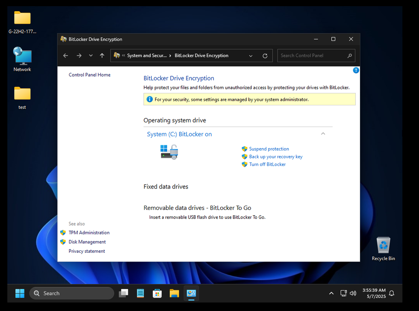Screen dimensions: 419x311
Task: Focus the Search Control Panel field
Action: [316, 56]
